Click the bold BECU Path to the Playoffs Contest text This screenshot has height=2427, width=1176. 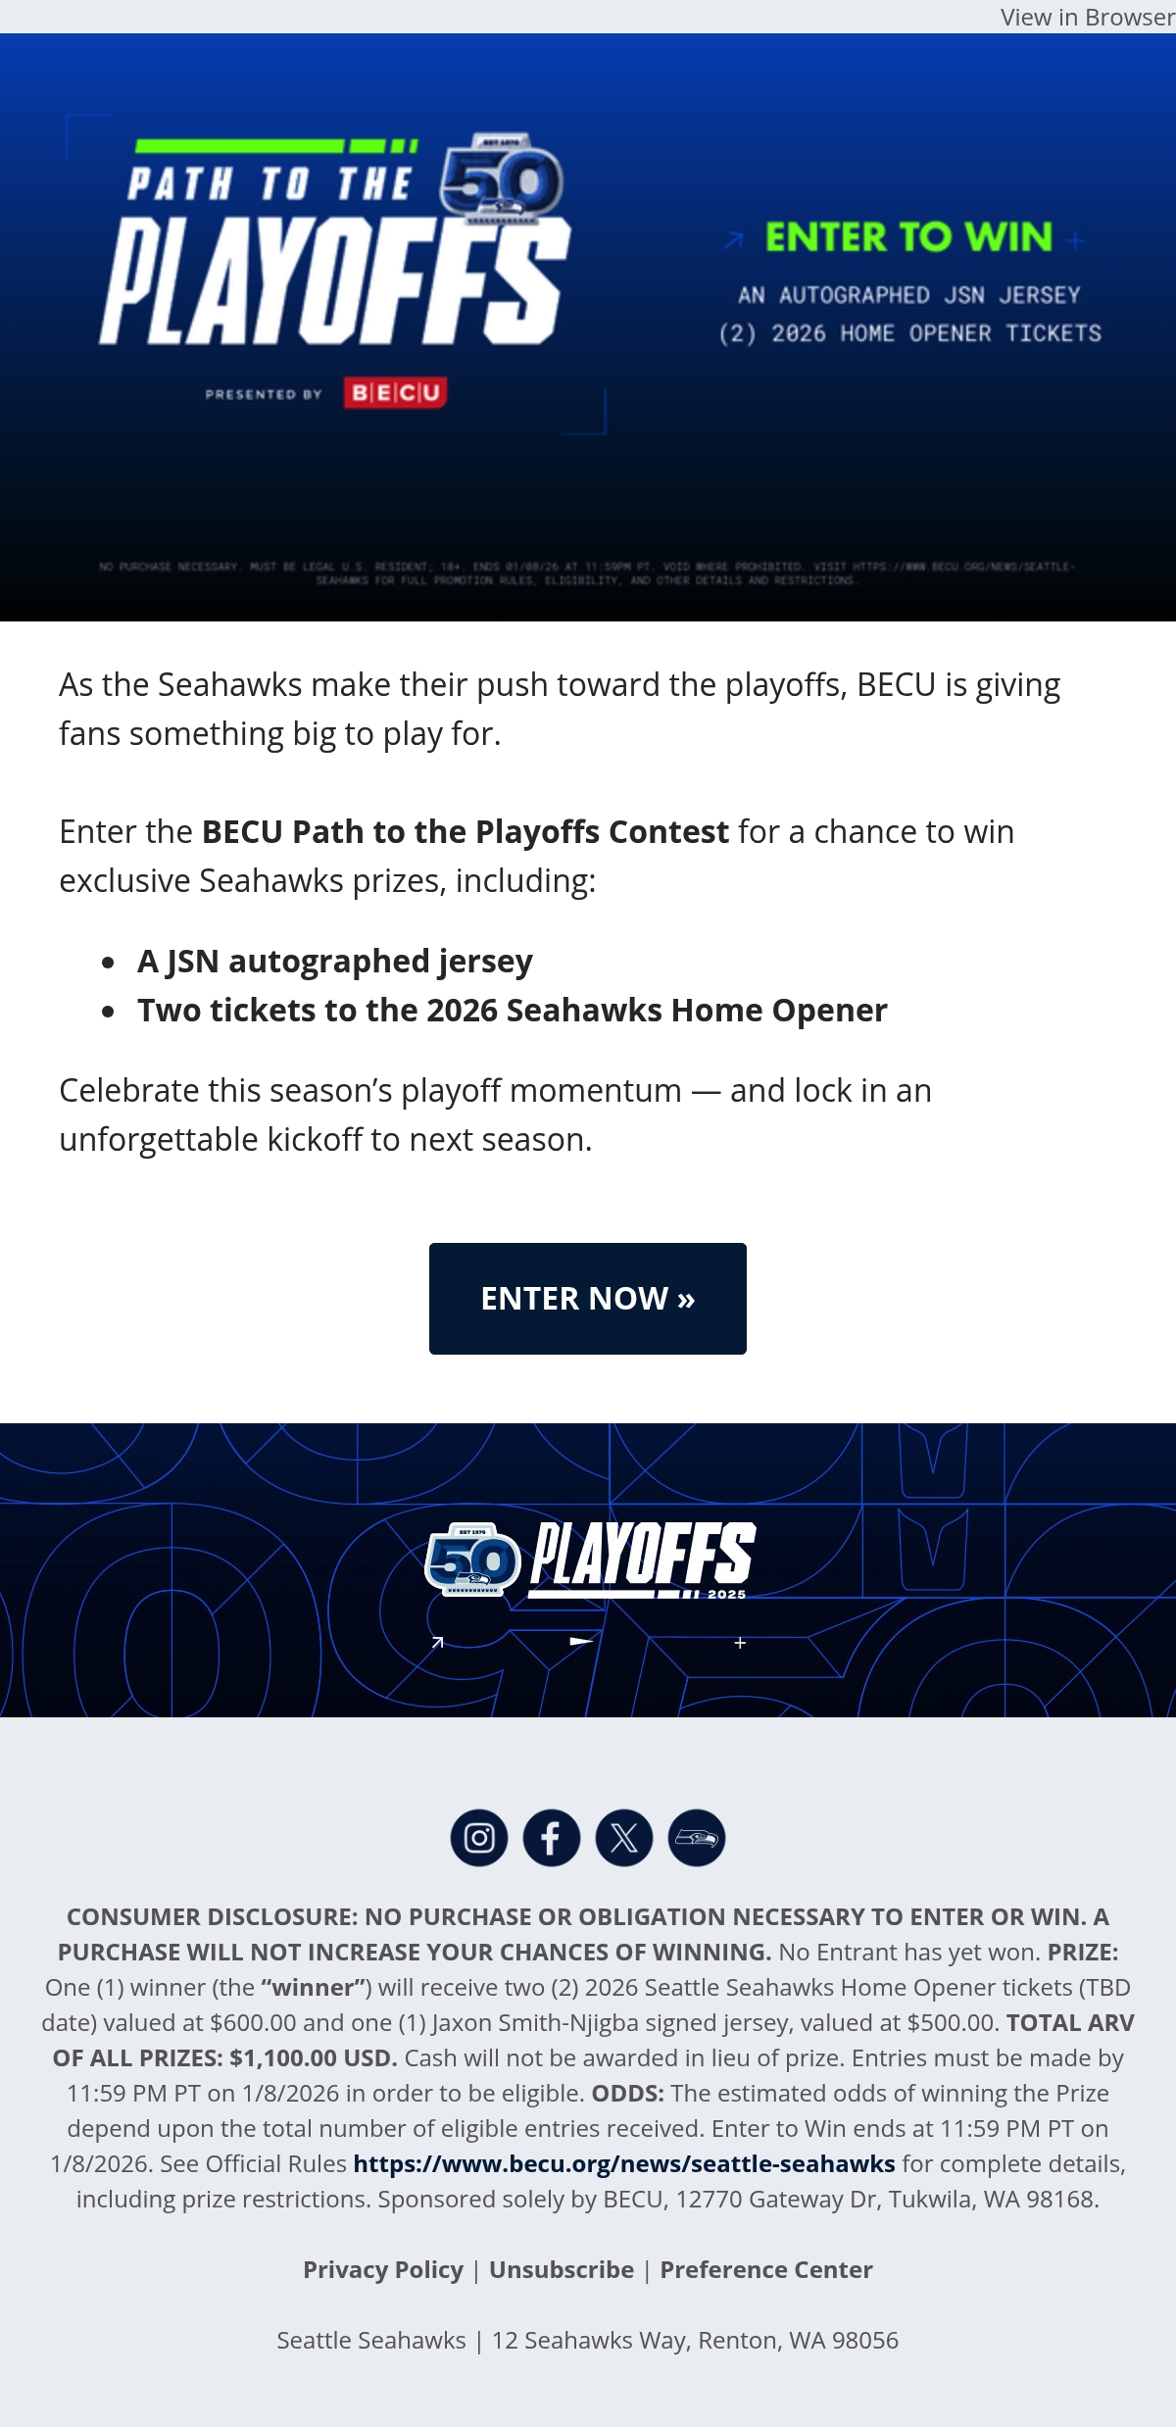pyautogui.click(x=465, y=831)
